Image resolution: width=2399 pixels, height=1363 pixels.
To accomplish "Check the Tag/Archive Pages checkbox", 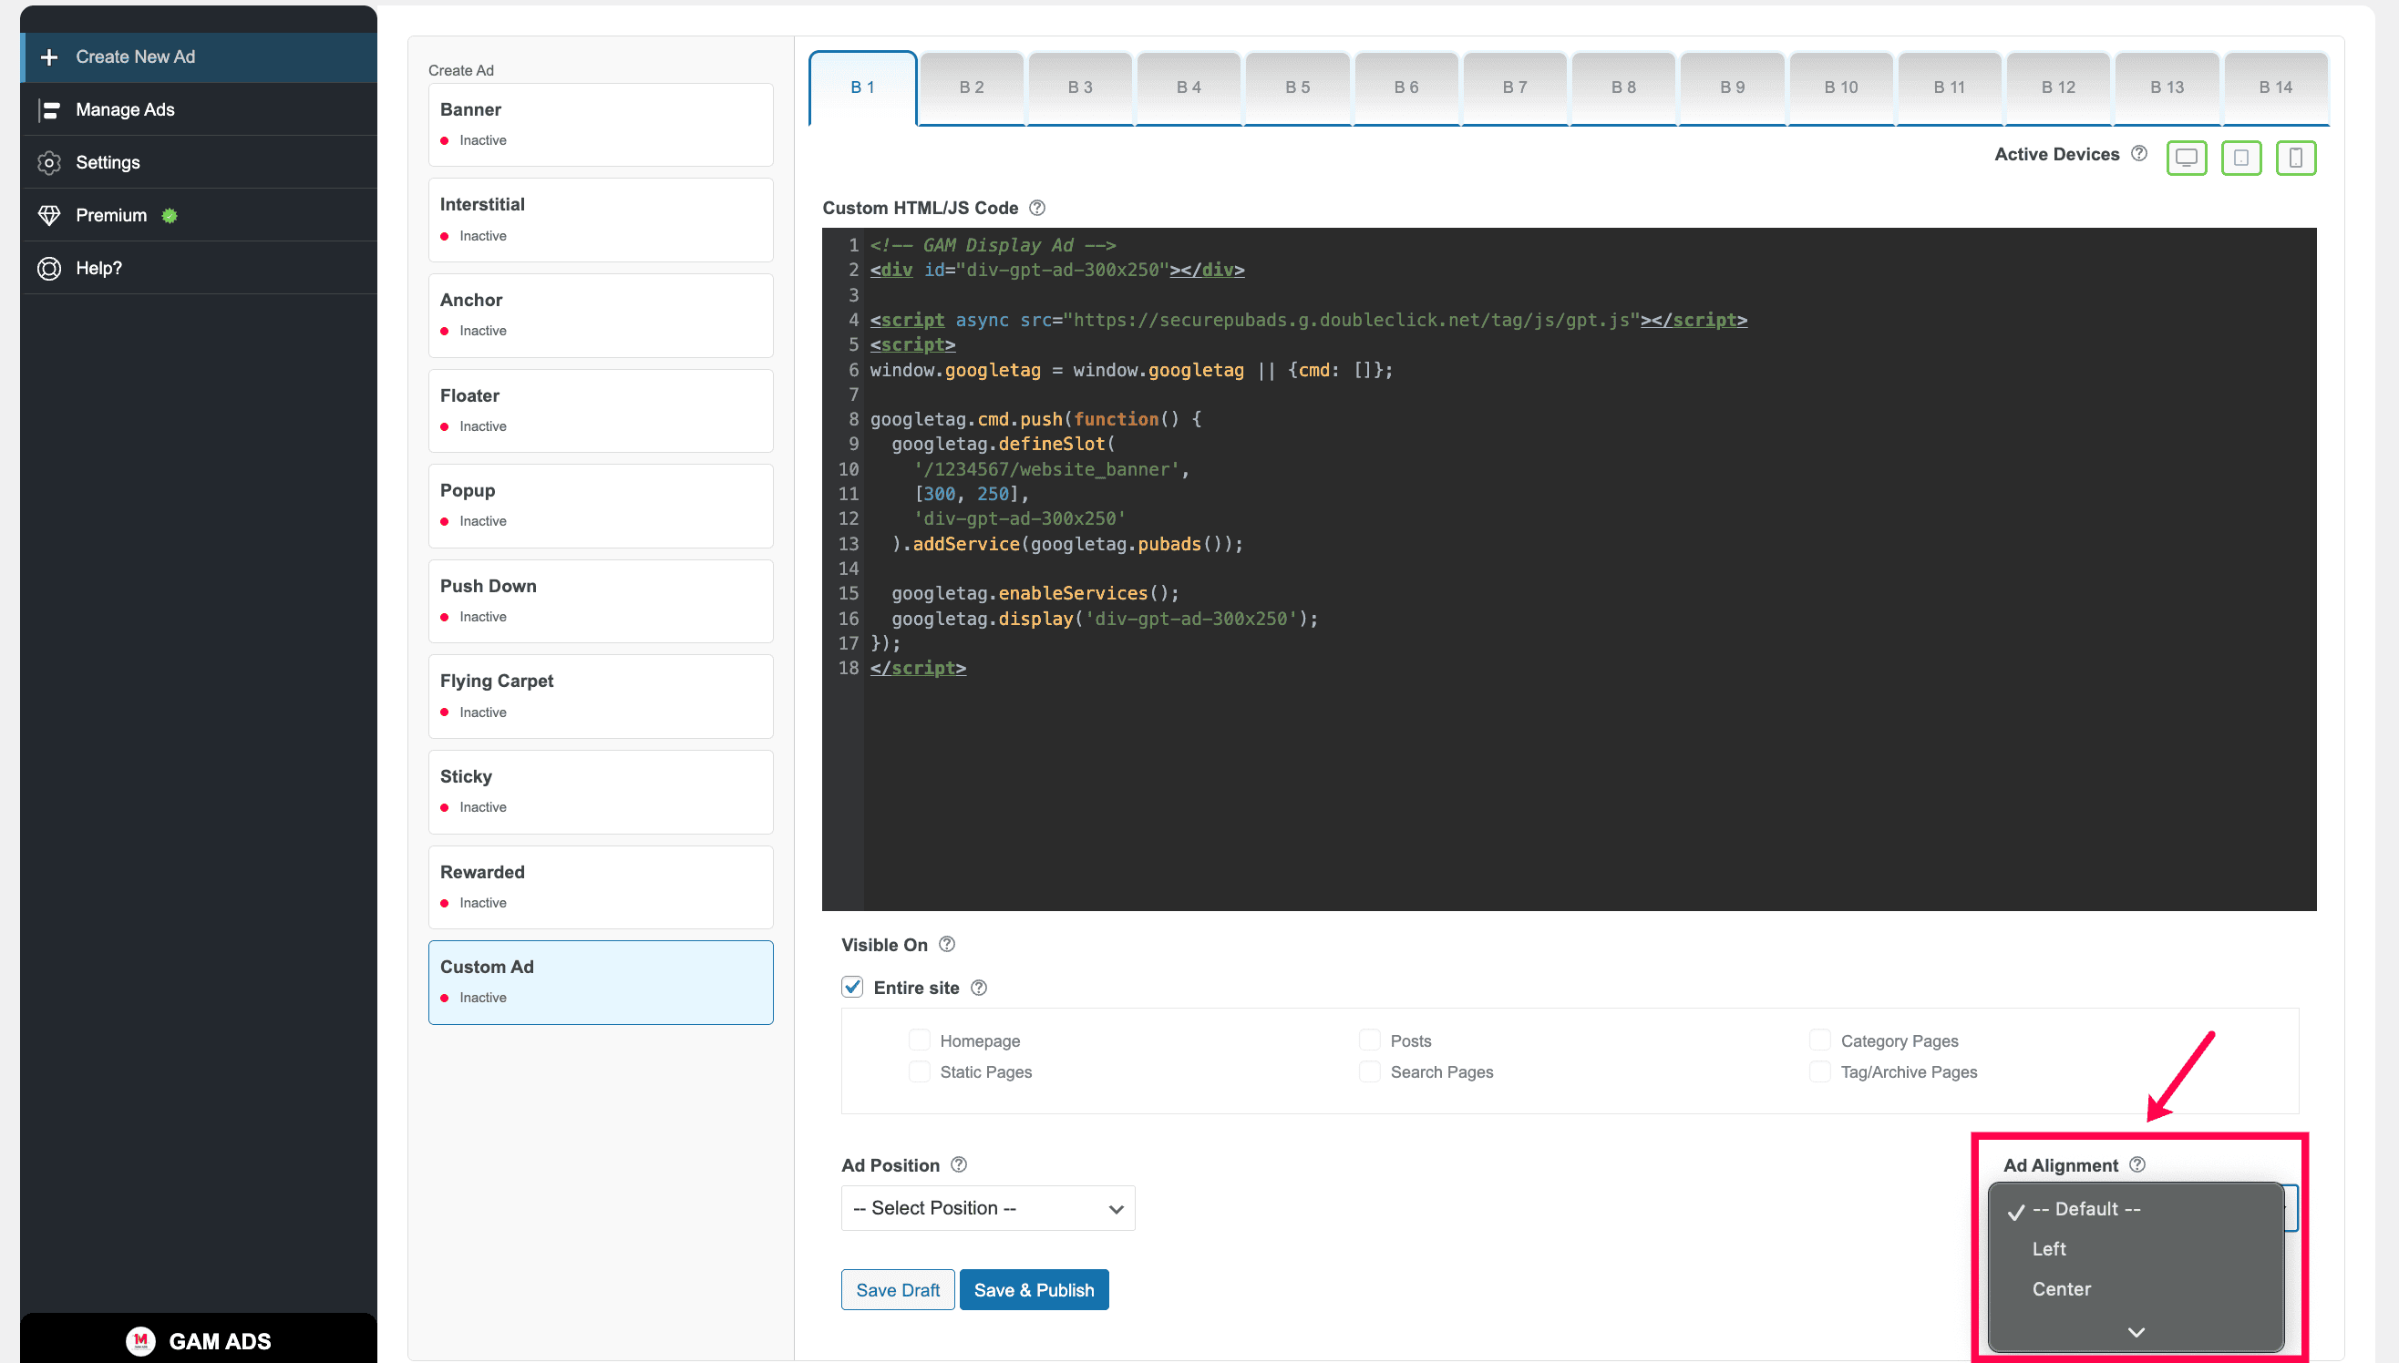I will 1819,1071.
